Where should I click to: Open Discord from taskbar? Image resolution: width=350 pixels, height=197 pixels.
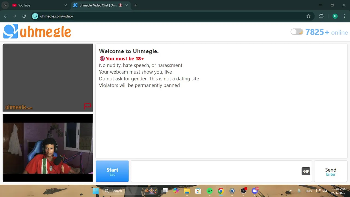tap(255, 191)
